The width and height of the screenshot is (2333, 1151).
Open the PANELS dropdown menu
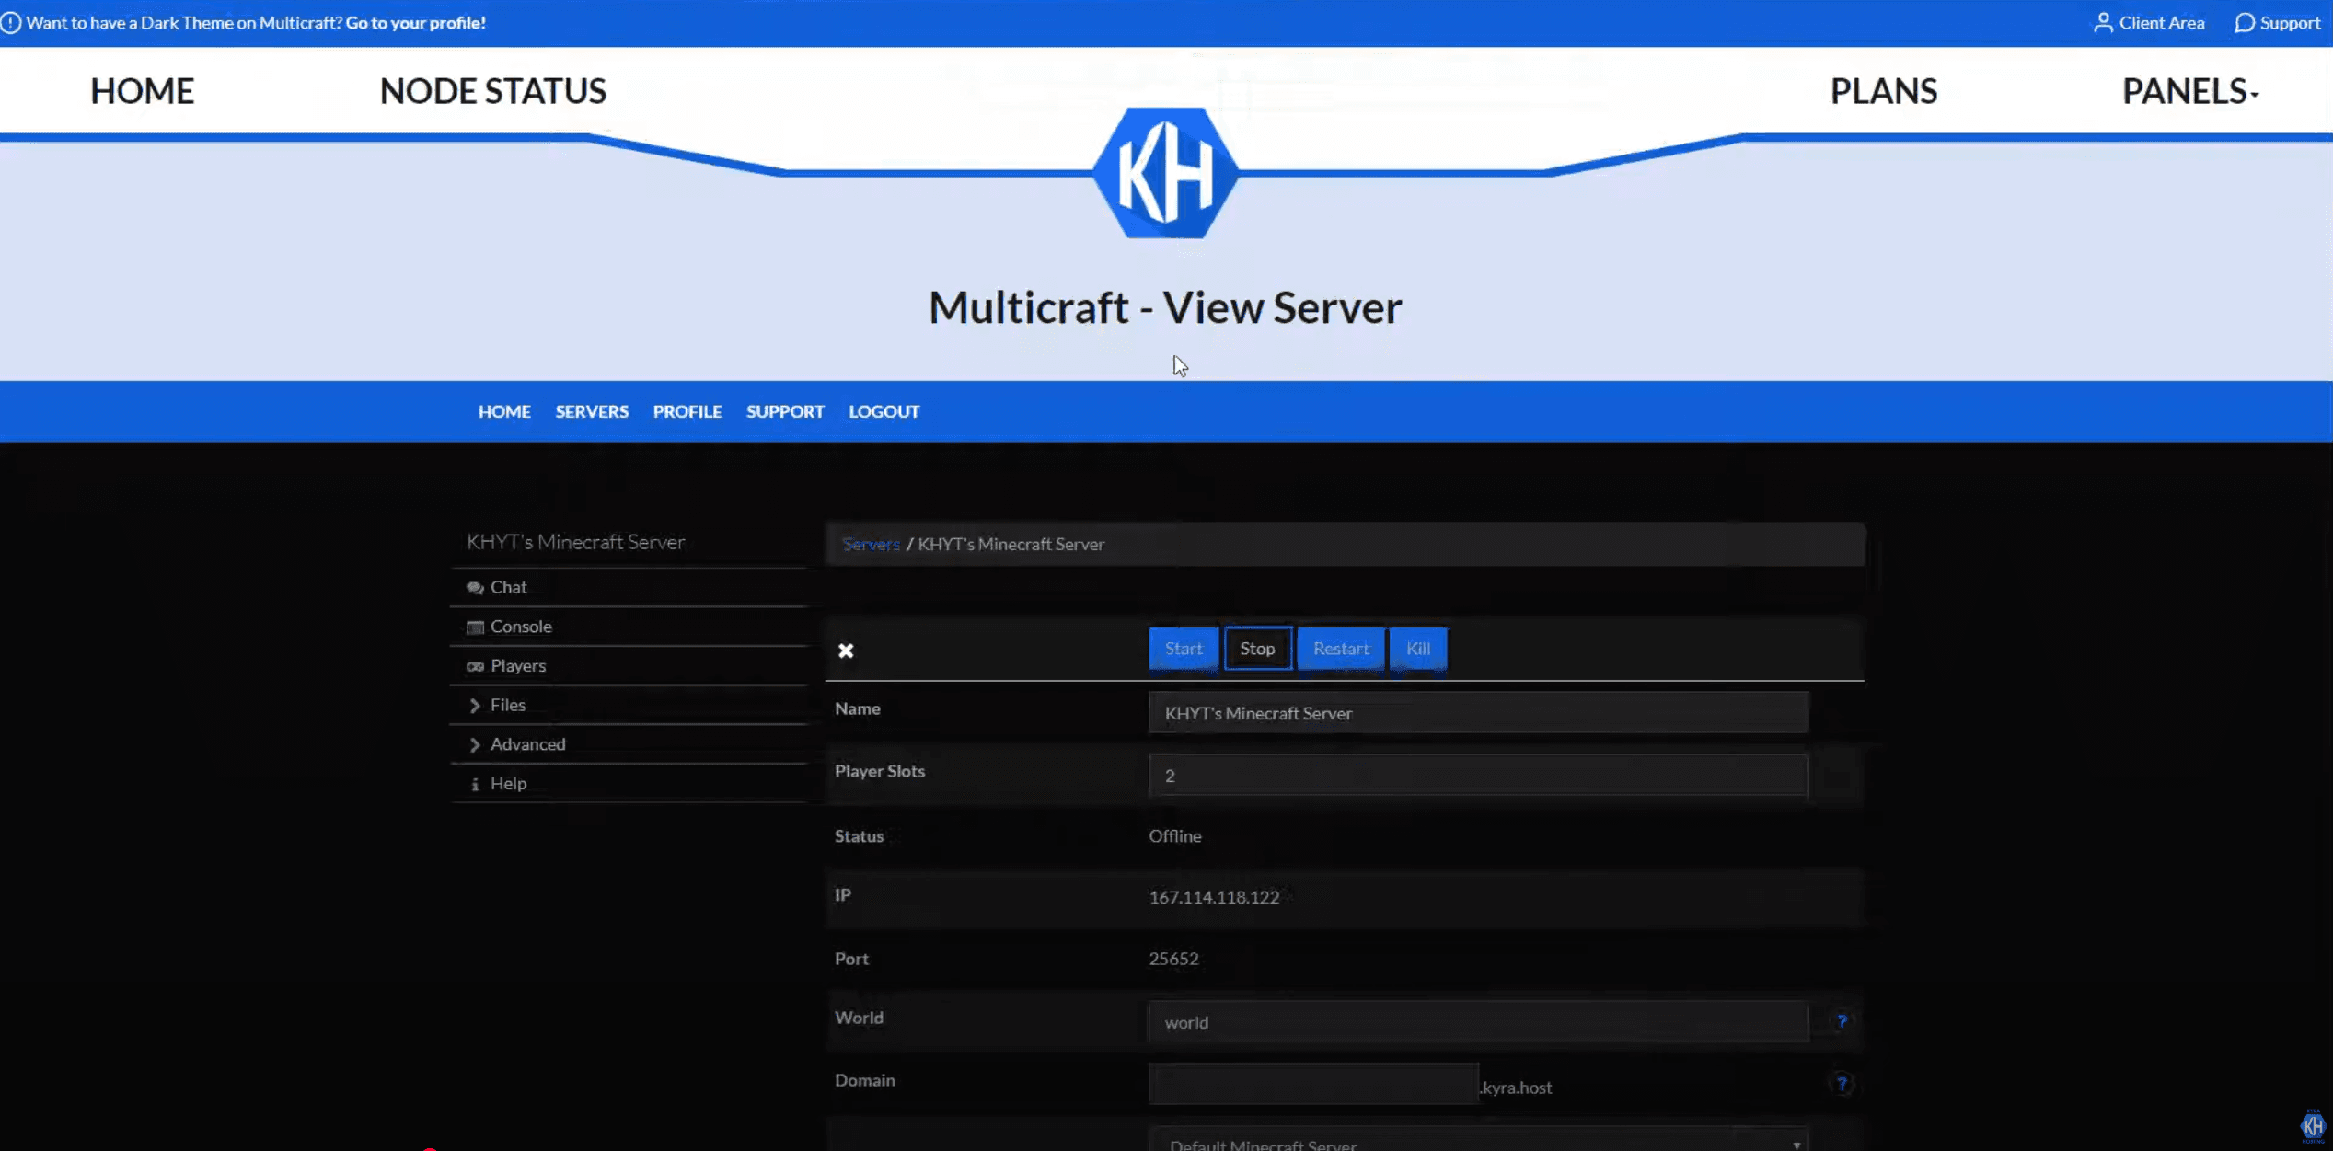click(2189, 91)
